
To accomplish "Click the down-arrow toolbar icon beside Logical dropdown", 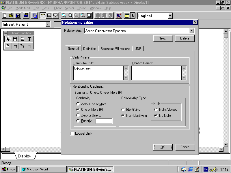I will coord(133,16).
